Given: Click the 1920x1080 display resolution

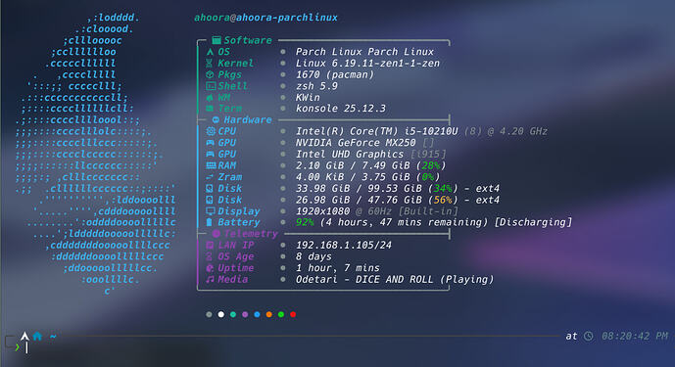Looking at the screenshot, I should [322, 211].
